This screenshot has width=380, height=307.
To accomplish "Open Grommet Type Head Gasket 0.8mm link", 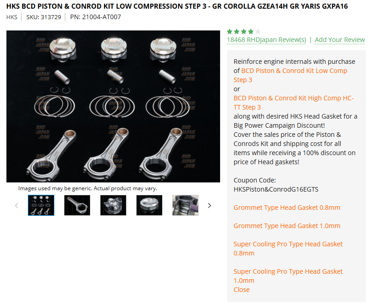I will 287,208.
